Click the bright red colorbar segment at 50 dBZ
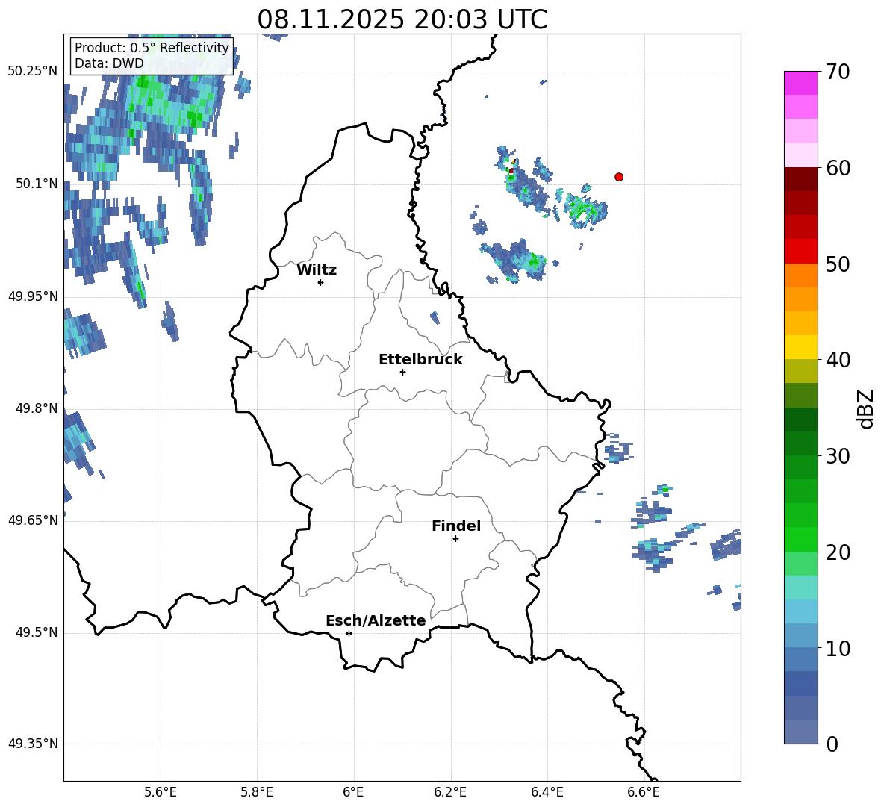 pyautogui.click(x=800, y=252)
